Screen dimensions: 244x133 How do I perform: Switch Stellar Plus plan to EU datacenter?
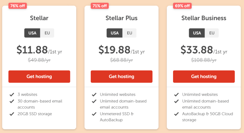coord(129,33)
